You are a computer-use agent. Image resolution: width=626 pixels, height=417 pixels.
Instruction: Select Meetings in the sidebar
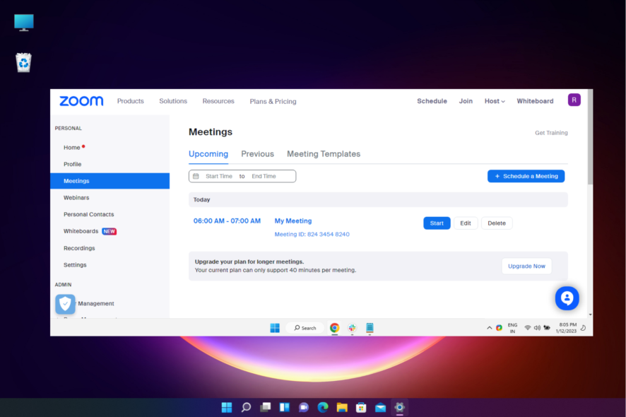click(110, 181)
